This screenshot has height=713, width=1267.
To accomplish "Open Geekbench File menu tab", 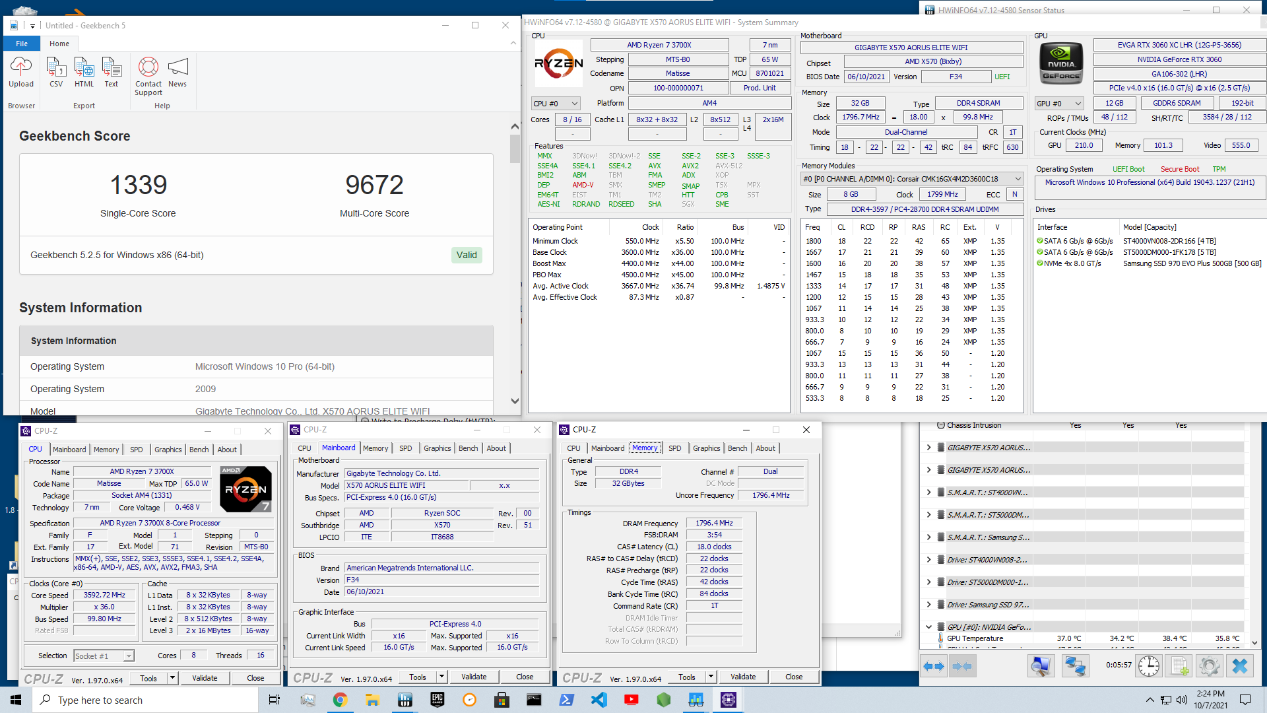I will click(x=22, y=44).
